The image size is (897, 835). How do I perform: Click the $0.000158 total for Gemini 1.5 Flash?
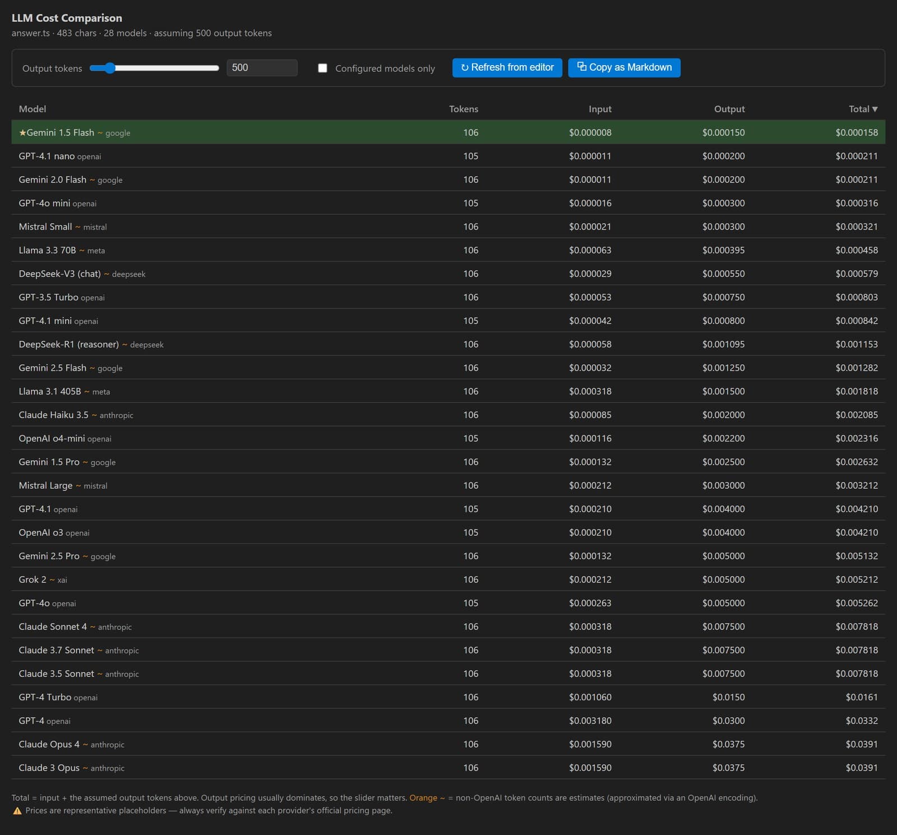(x=857, y=132)
